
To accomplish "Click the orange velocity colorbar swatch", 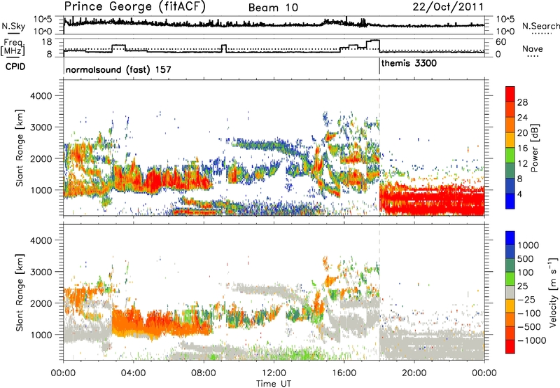I will (510, 320).
